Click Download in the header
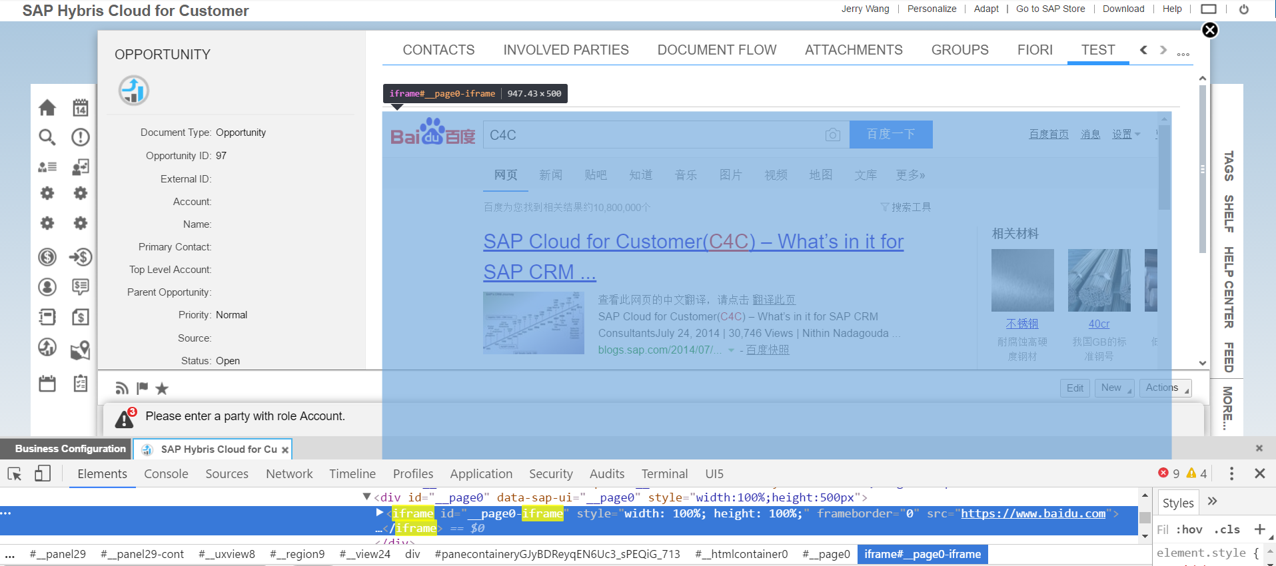 tap(1123, 9)
